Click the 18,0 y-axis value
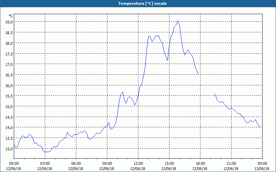Screen dimensions: 276x172 pyautogui.click(x=9, y=43)
